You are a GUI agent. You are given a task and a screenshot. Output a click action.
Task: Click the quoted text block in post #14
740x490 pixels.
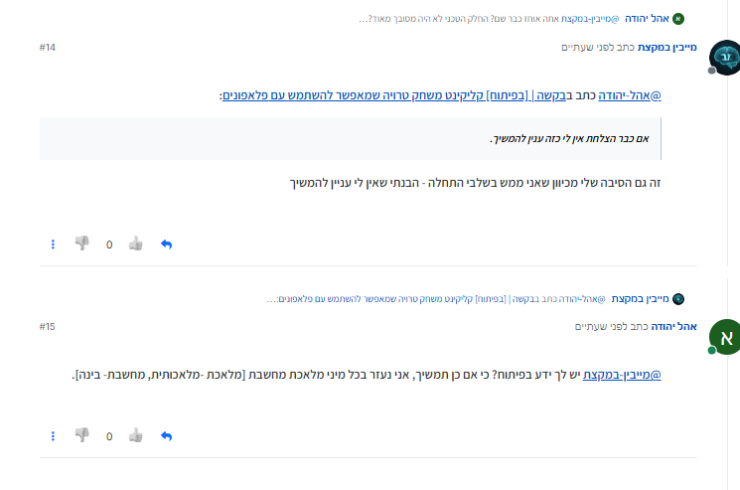click(351, 139)
